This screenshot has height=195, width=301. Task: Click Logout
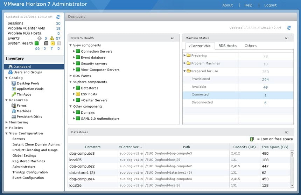click(270, 5)
